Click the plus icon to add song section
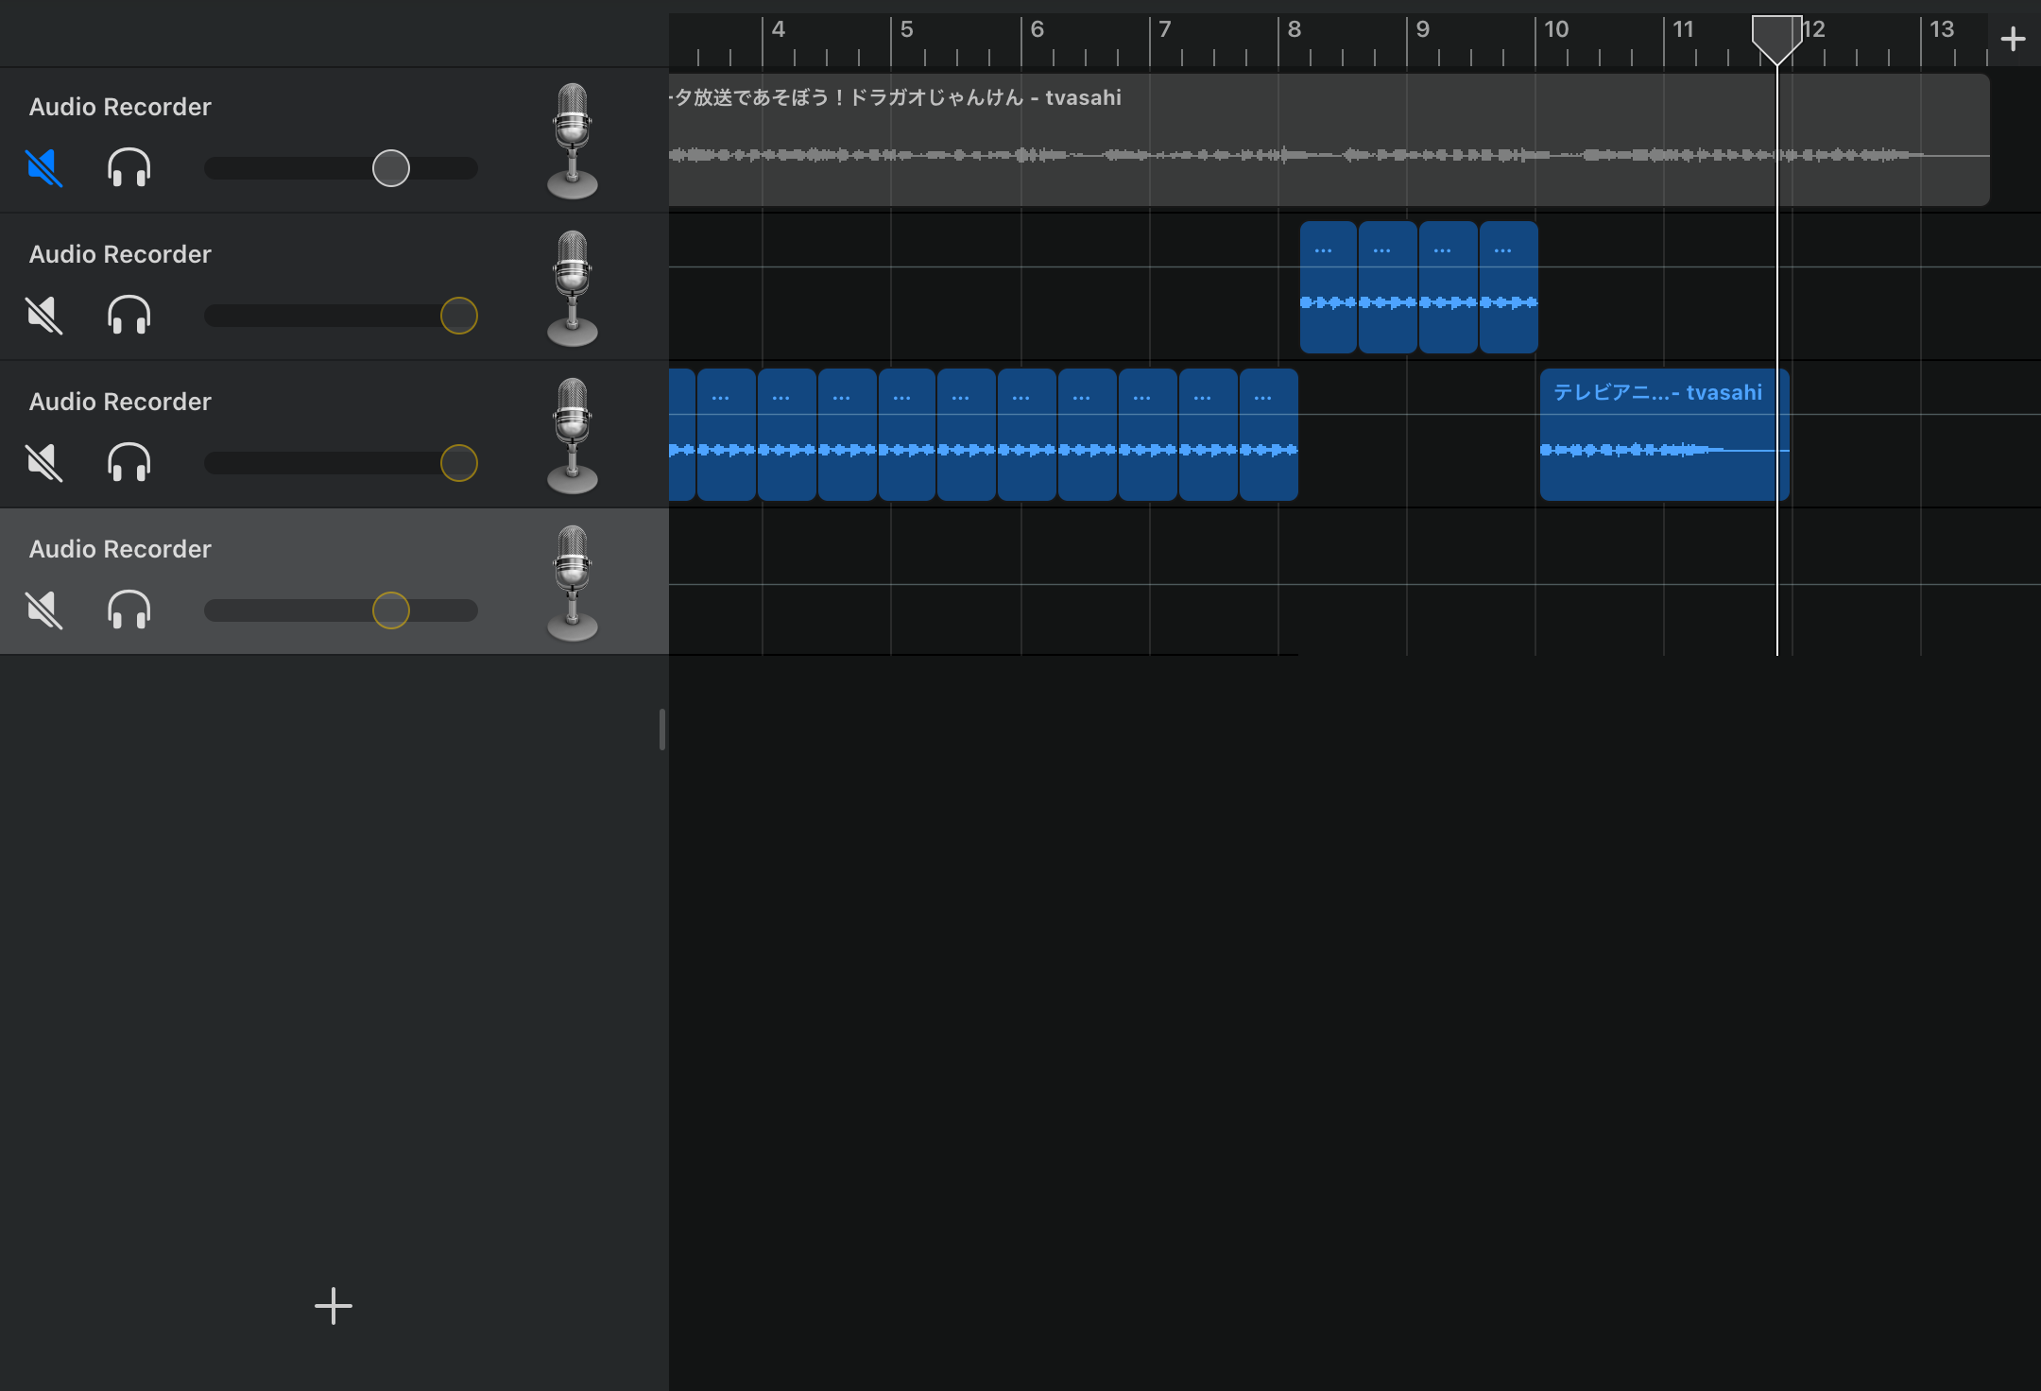 tap(2013, 39)
